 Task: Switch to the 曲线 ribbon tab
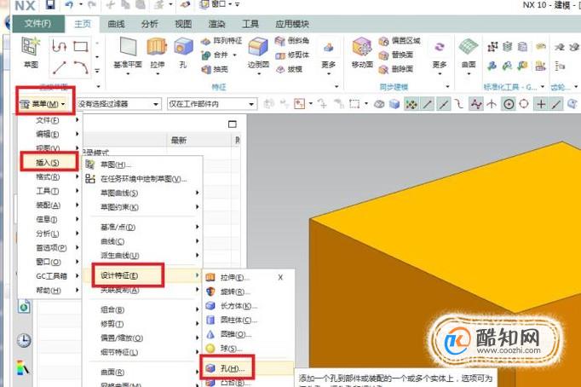[x=116, y=24]
